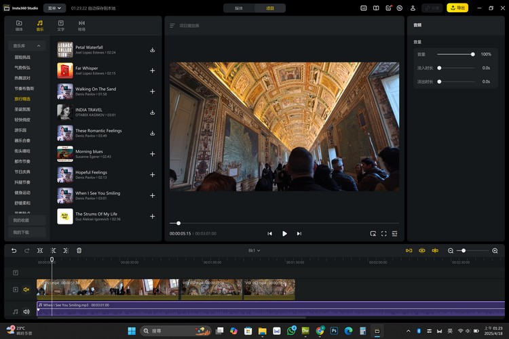Adjust the 音量 volume slider
Image resolution: width=509 pixels, height=339 pixels.
[x=455, y=54]
